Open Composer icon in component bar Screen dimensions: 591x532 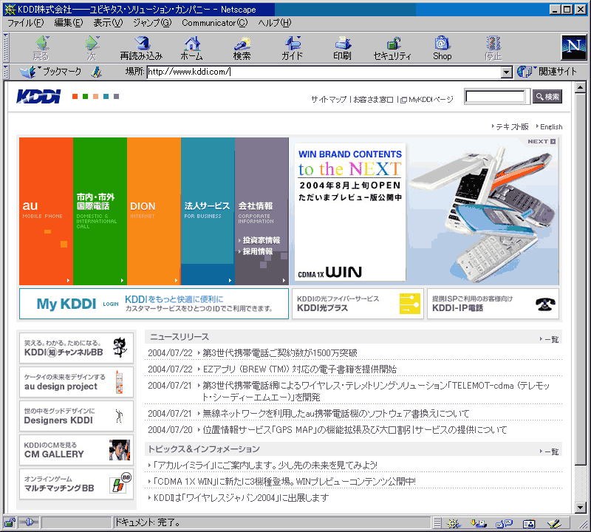tap(554, 523)
